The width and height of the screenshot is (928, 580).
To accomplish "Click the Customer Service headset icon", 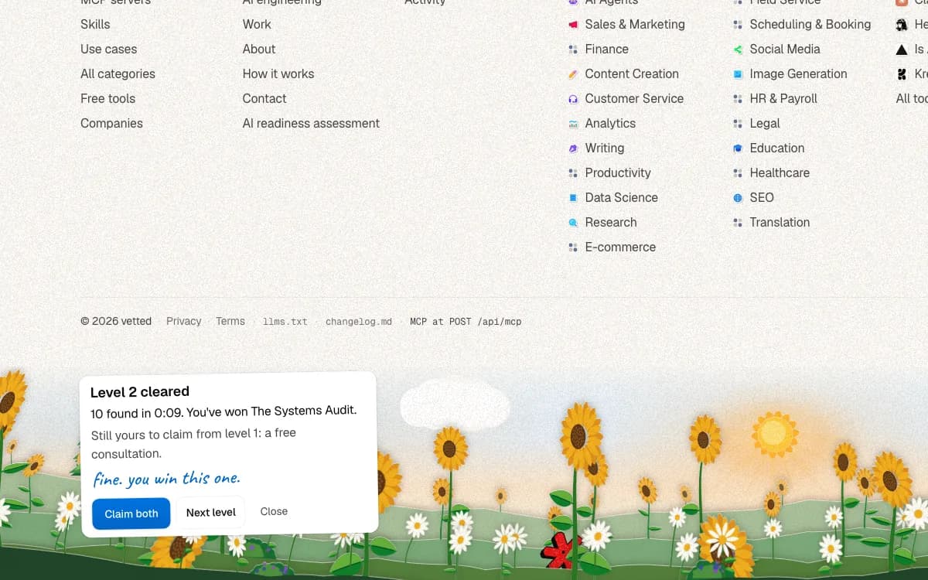I will pyautogui.click(x=573, y=99).
